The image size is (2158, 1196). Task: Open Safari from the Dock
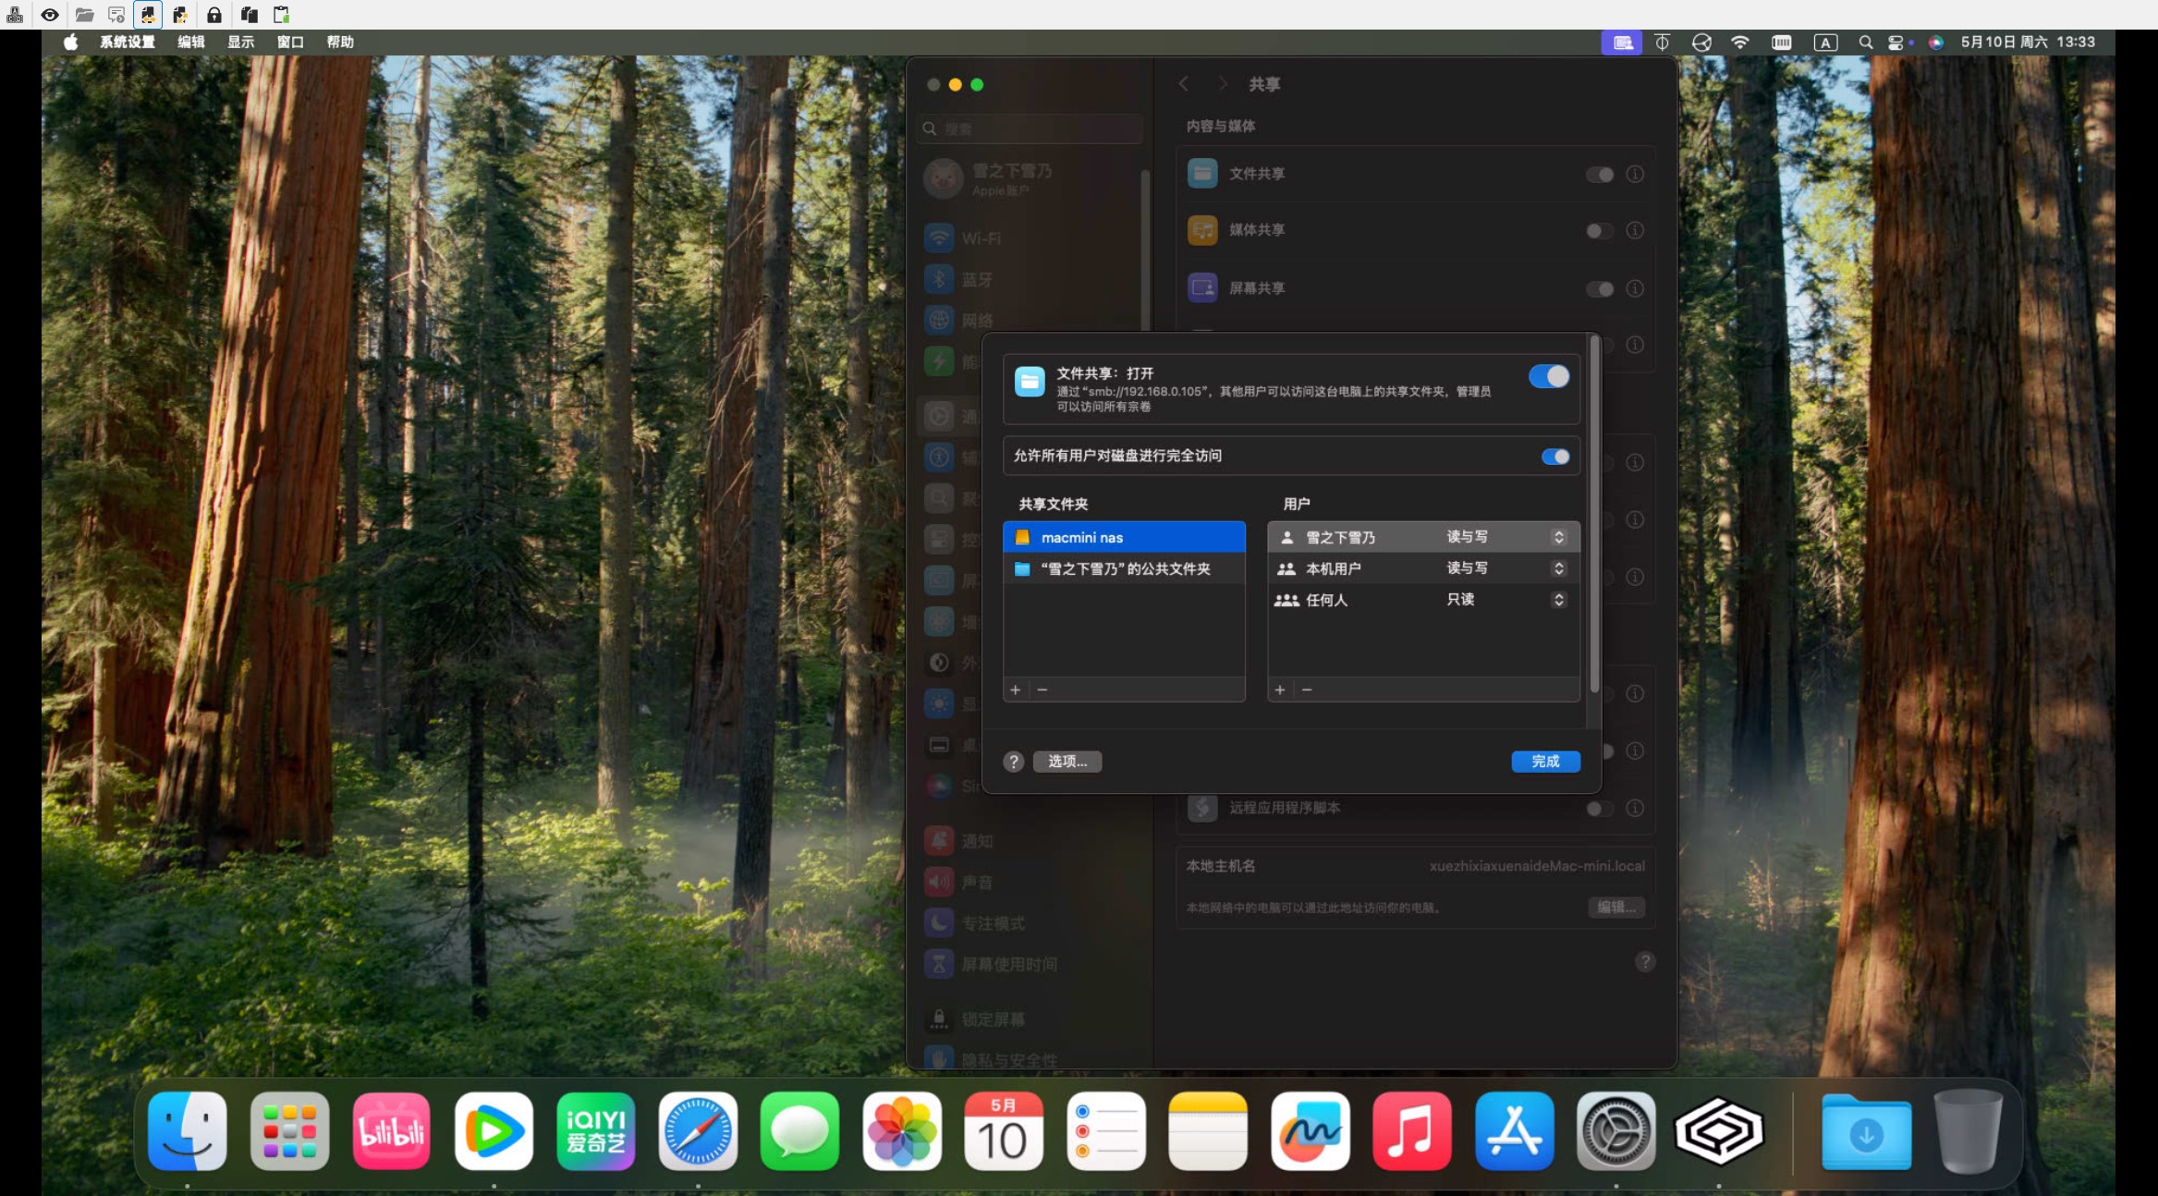tap(698, 1131)
